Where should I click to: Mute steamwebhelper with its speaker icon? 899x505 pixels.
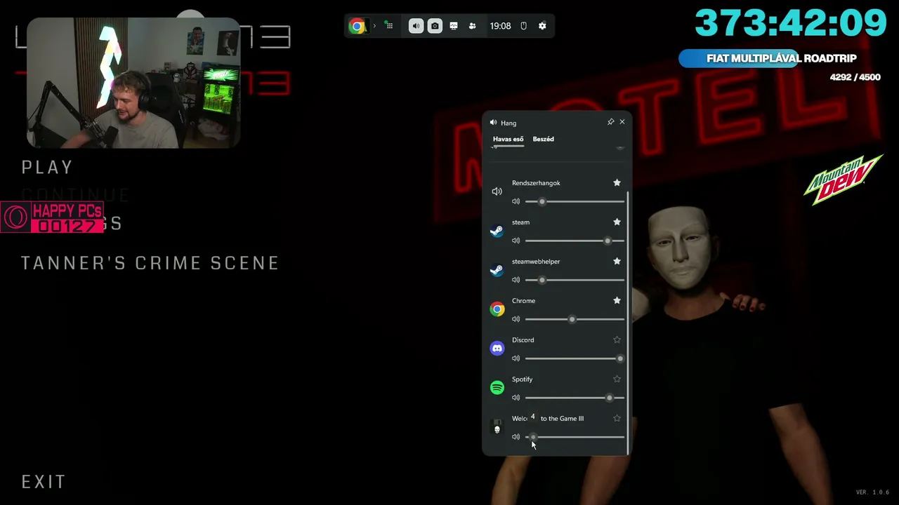pyautogui.click(x=516, y=280)
